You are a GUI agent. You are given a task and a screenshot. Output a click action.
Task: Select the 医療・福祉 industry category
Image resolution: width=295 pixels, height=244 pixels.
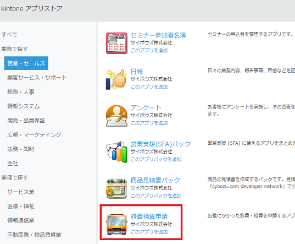(x=21, y=206)
